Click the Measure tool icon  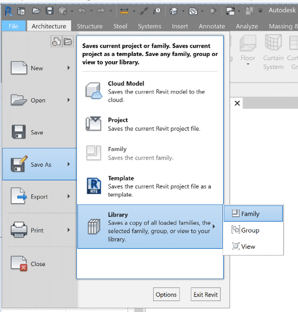click(x=124, y=11)
